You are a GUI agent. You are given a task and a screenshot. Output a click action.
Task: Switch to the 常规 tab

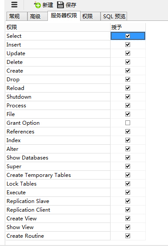[17, 17]
